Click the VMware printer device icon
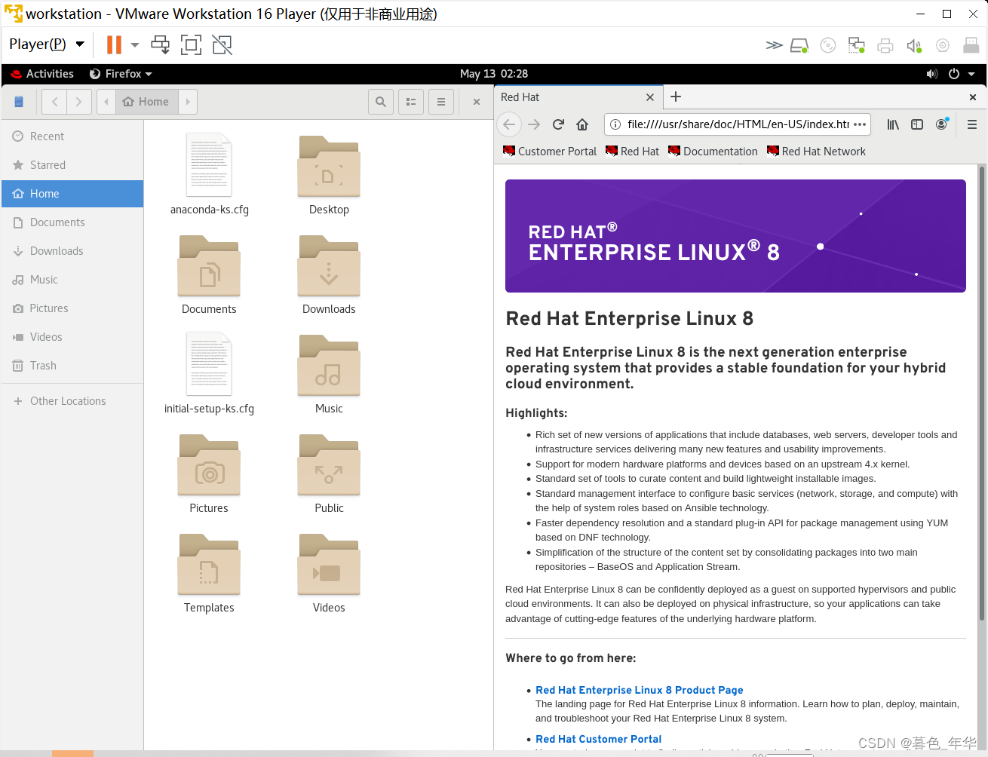Viewport: 988px width, 757px height. click(885, 45)
